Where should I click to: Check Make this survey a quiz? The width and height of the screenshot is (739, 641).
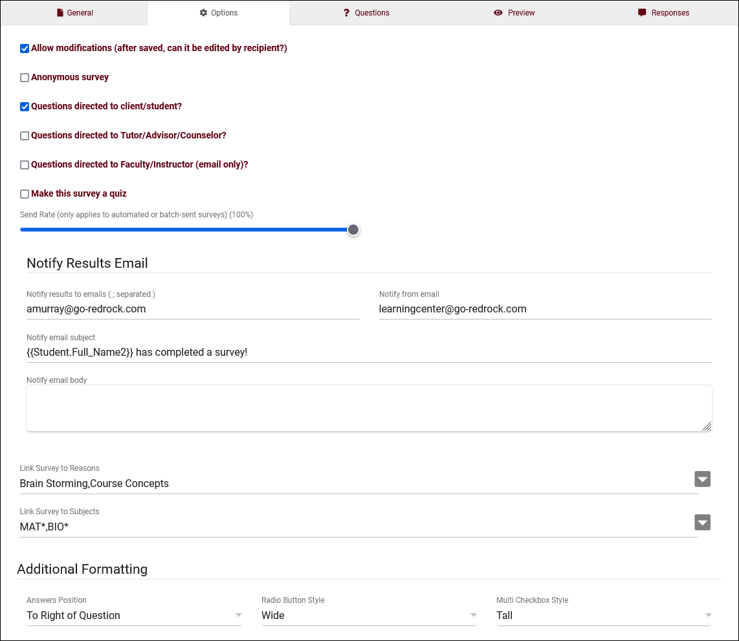pyautogui.click(x=25, y=194)
